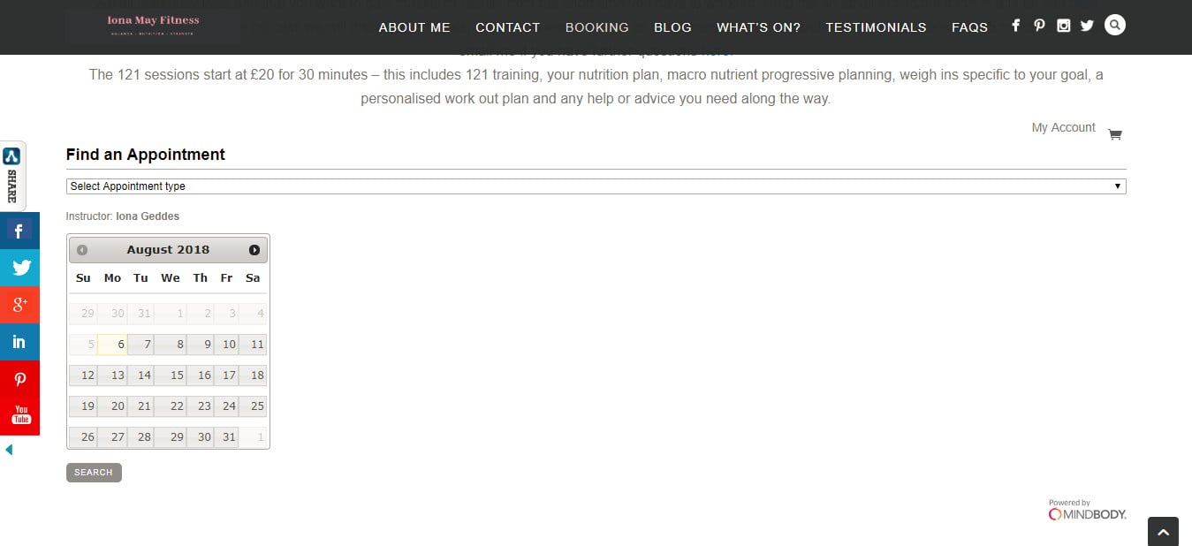
Task: Open the BLOG menu item
Action: [x=672, y=27]
